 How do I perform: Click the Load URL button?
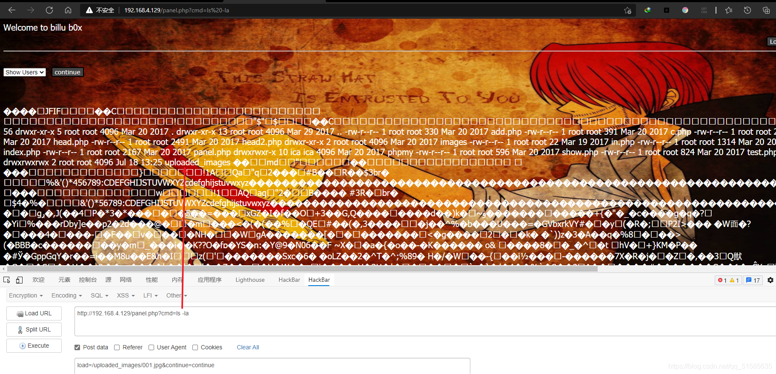[x=34, y=313]
